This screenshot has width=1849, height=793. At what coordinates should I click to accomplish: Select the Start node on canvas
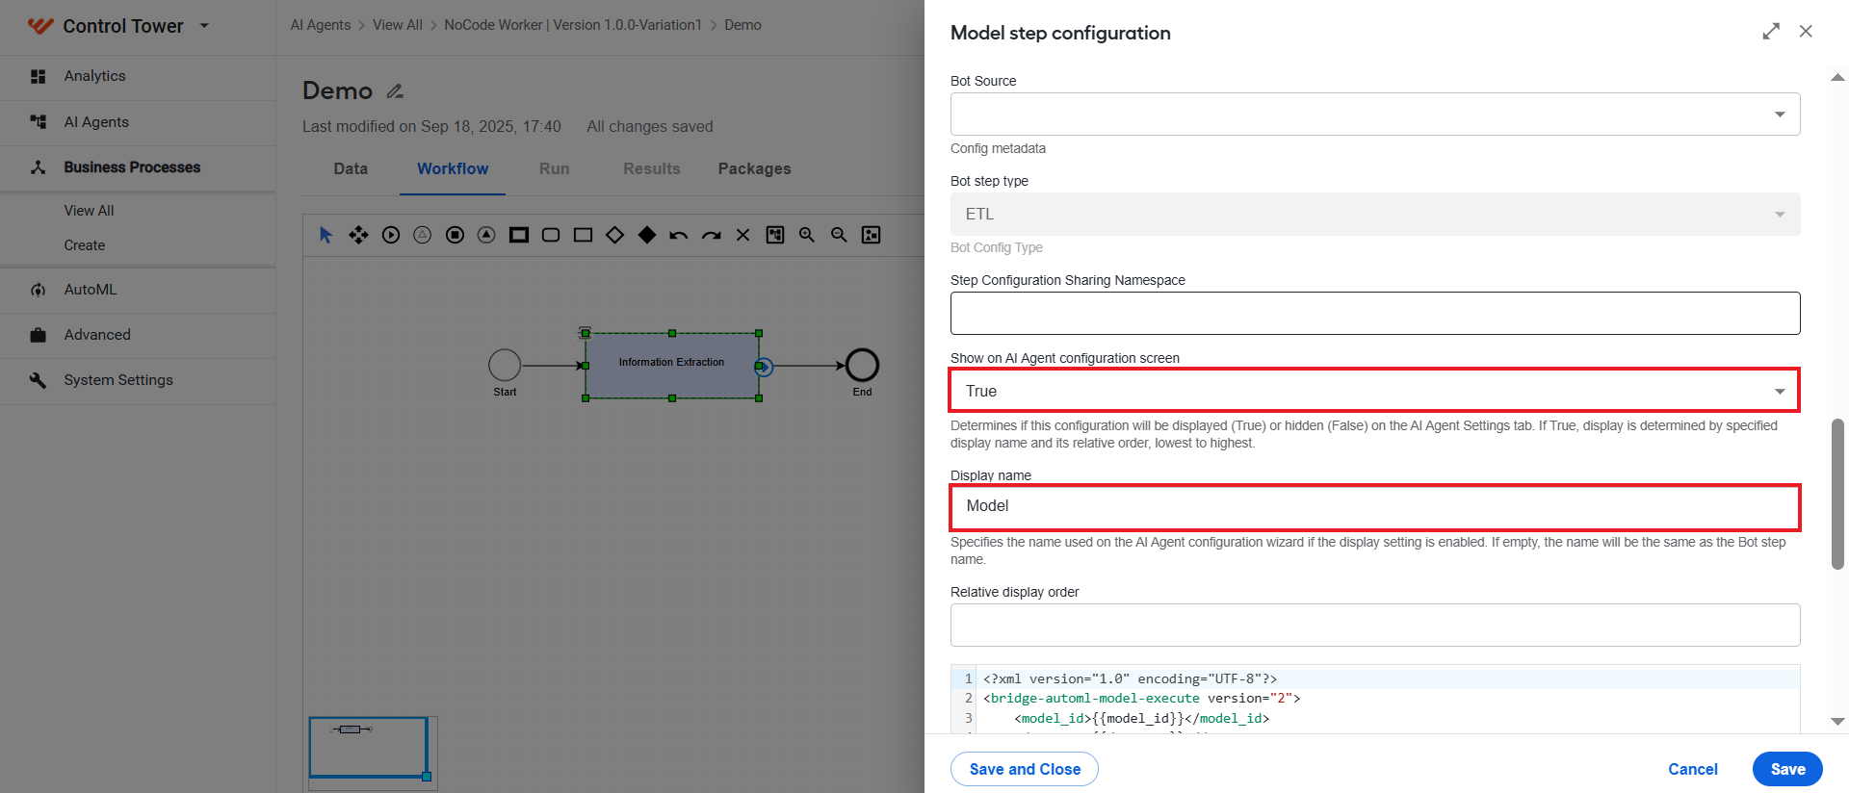pyautogui.click(x=505, y=365)
